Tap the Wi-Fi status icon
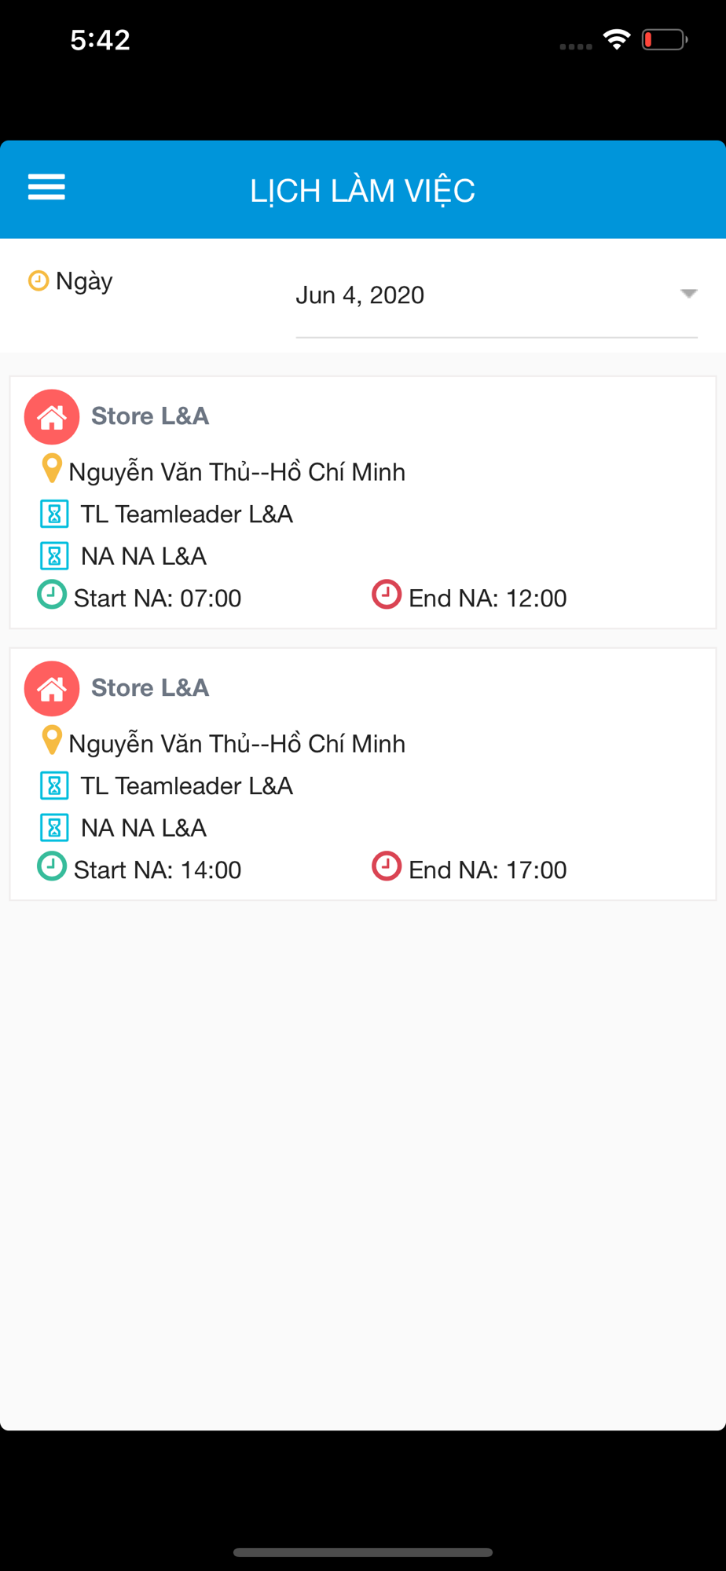The image size is (726, 1571). [x=618, y=39]
